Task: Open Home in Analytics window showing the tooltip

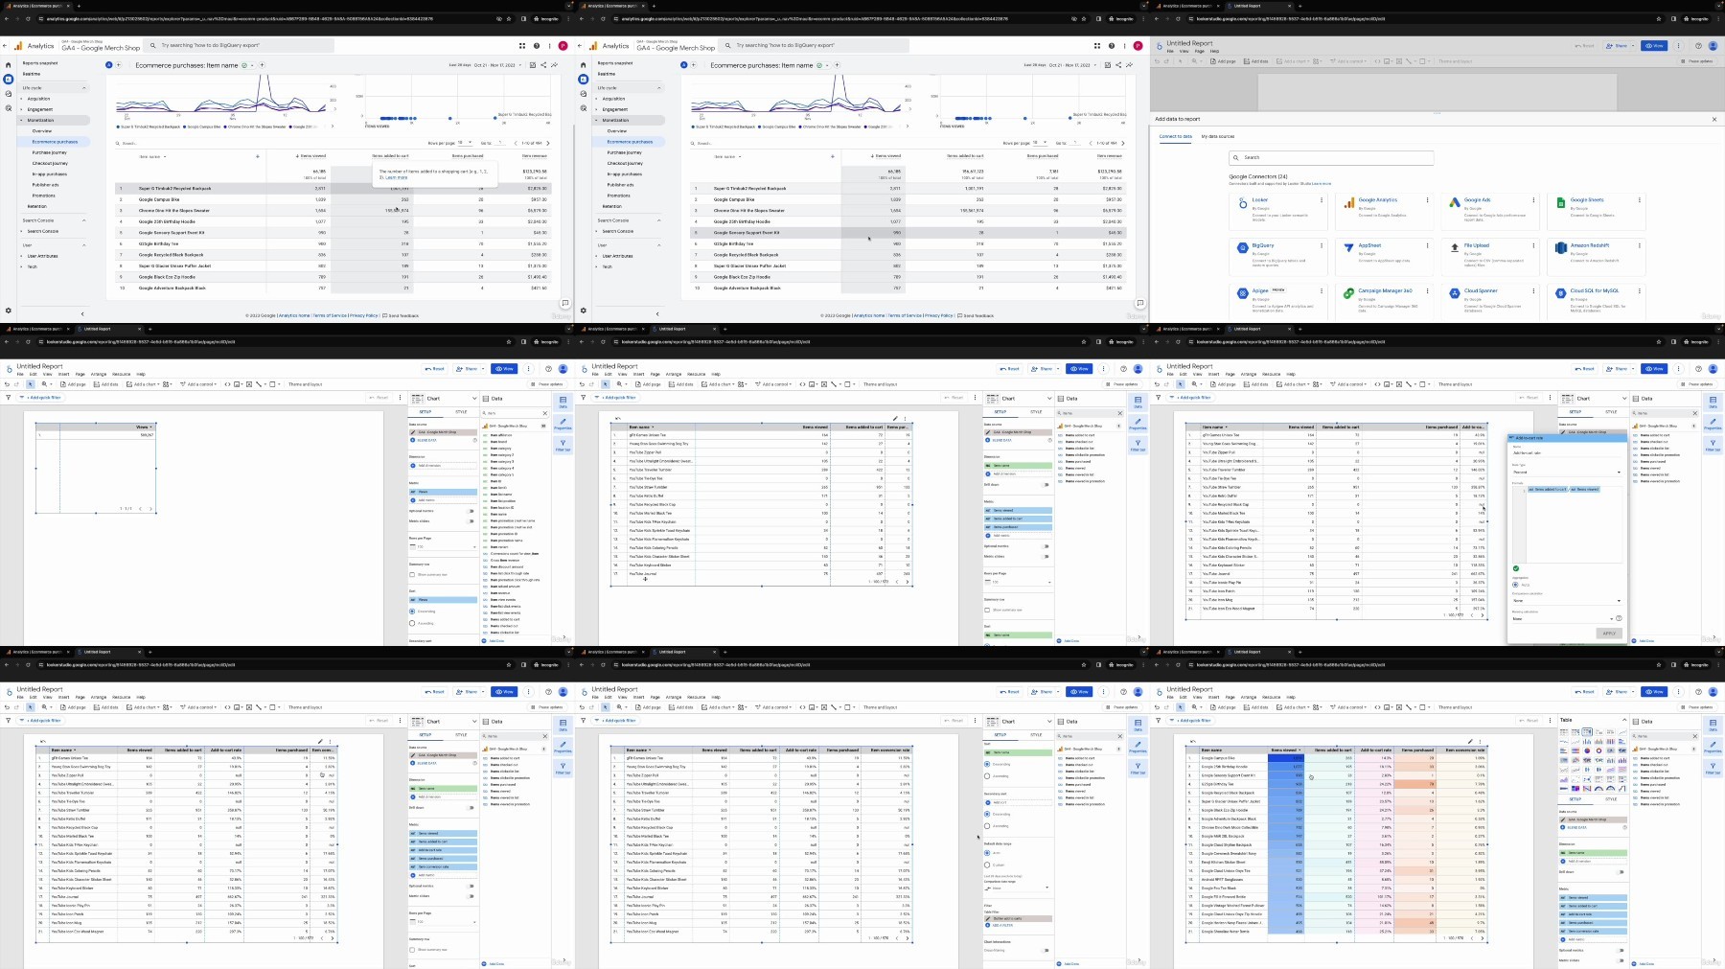Action: (x=9, y=65)
